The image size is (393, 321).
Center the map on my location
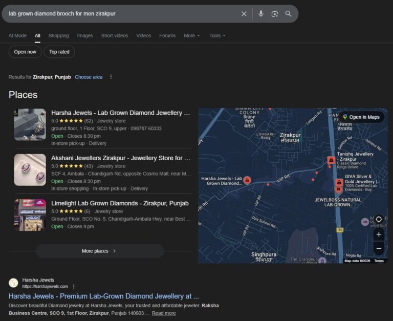pyautogui.click(x=379, y=219)
